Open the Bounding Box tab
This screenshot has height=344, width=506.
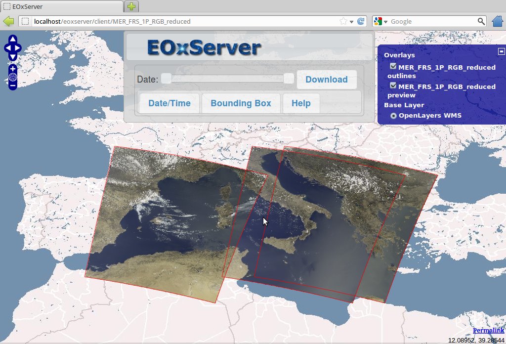pyautogui.click(x=241, y=103)
